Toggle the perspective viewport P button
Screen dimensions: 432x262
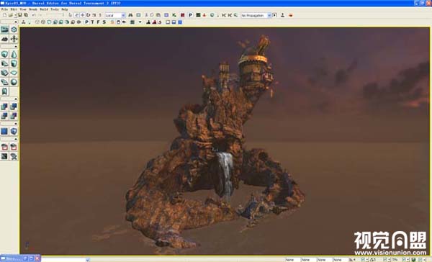(87, 22)
